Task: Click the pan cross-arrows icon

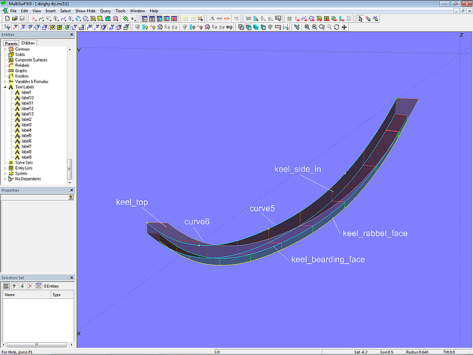Action: (345, 27)
